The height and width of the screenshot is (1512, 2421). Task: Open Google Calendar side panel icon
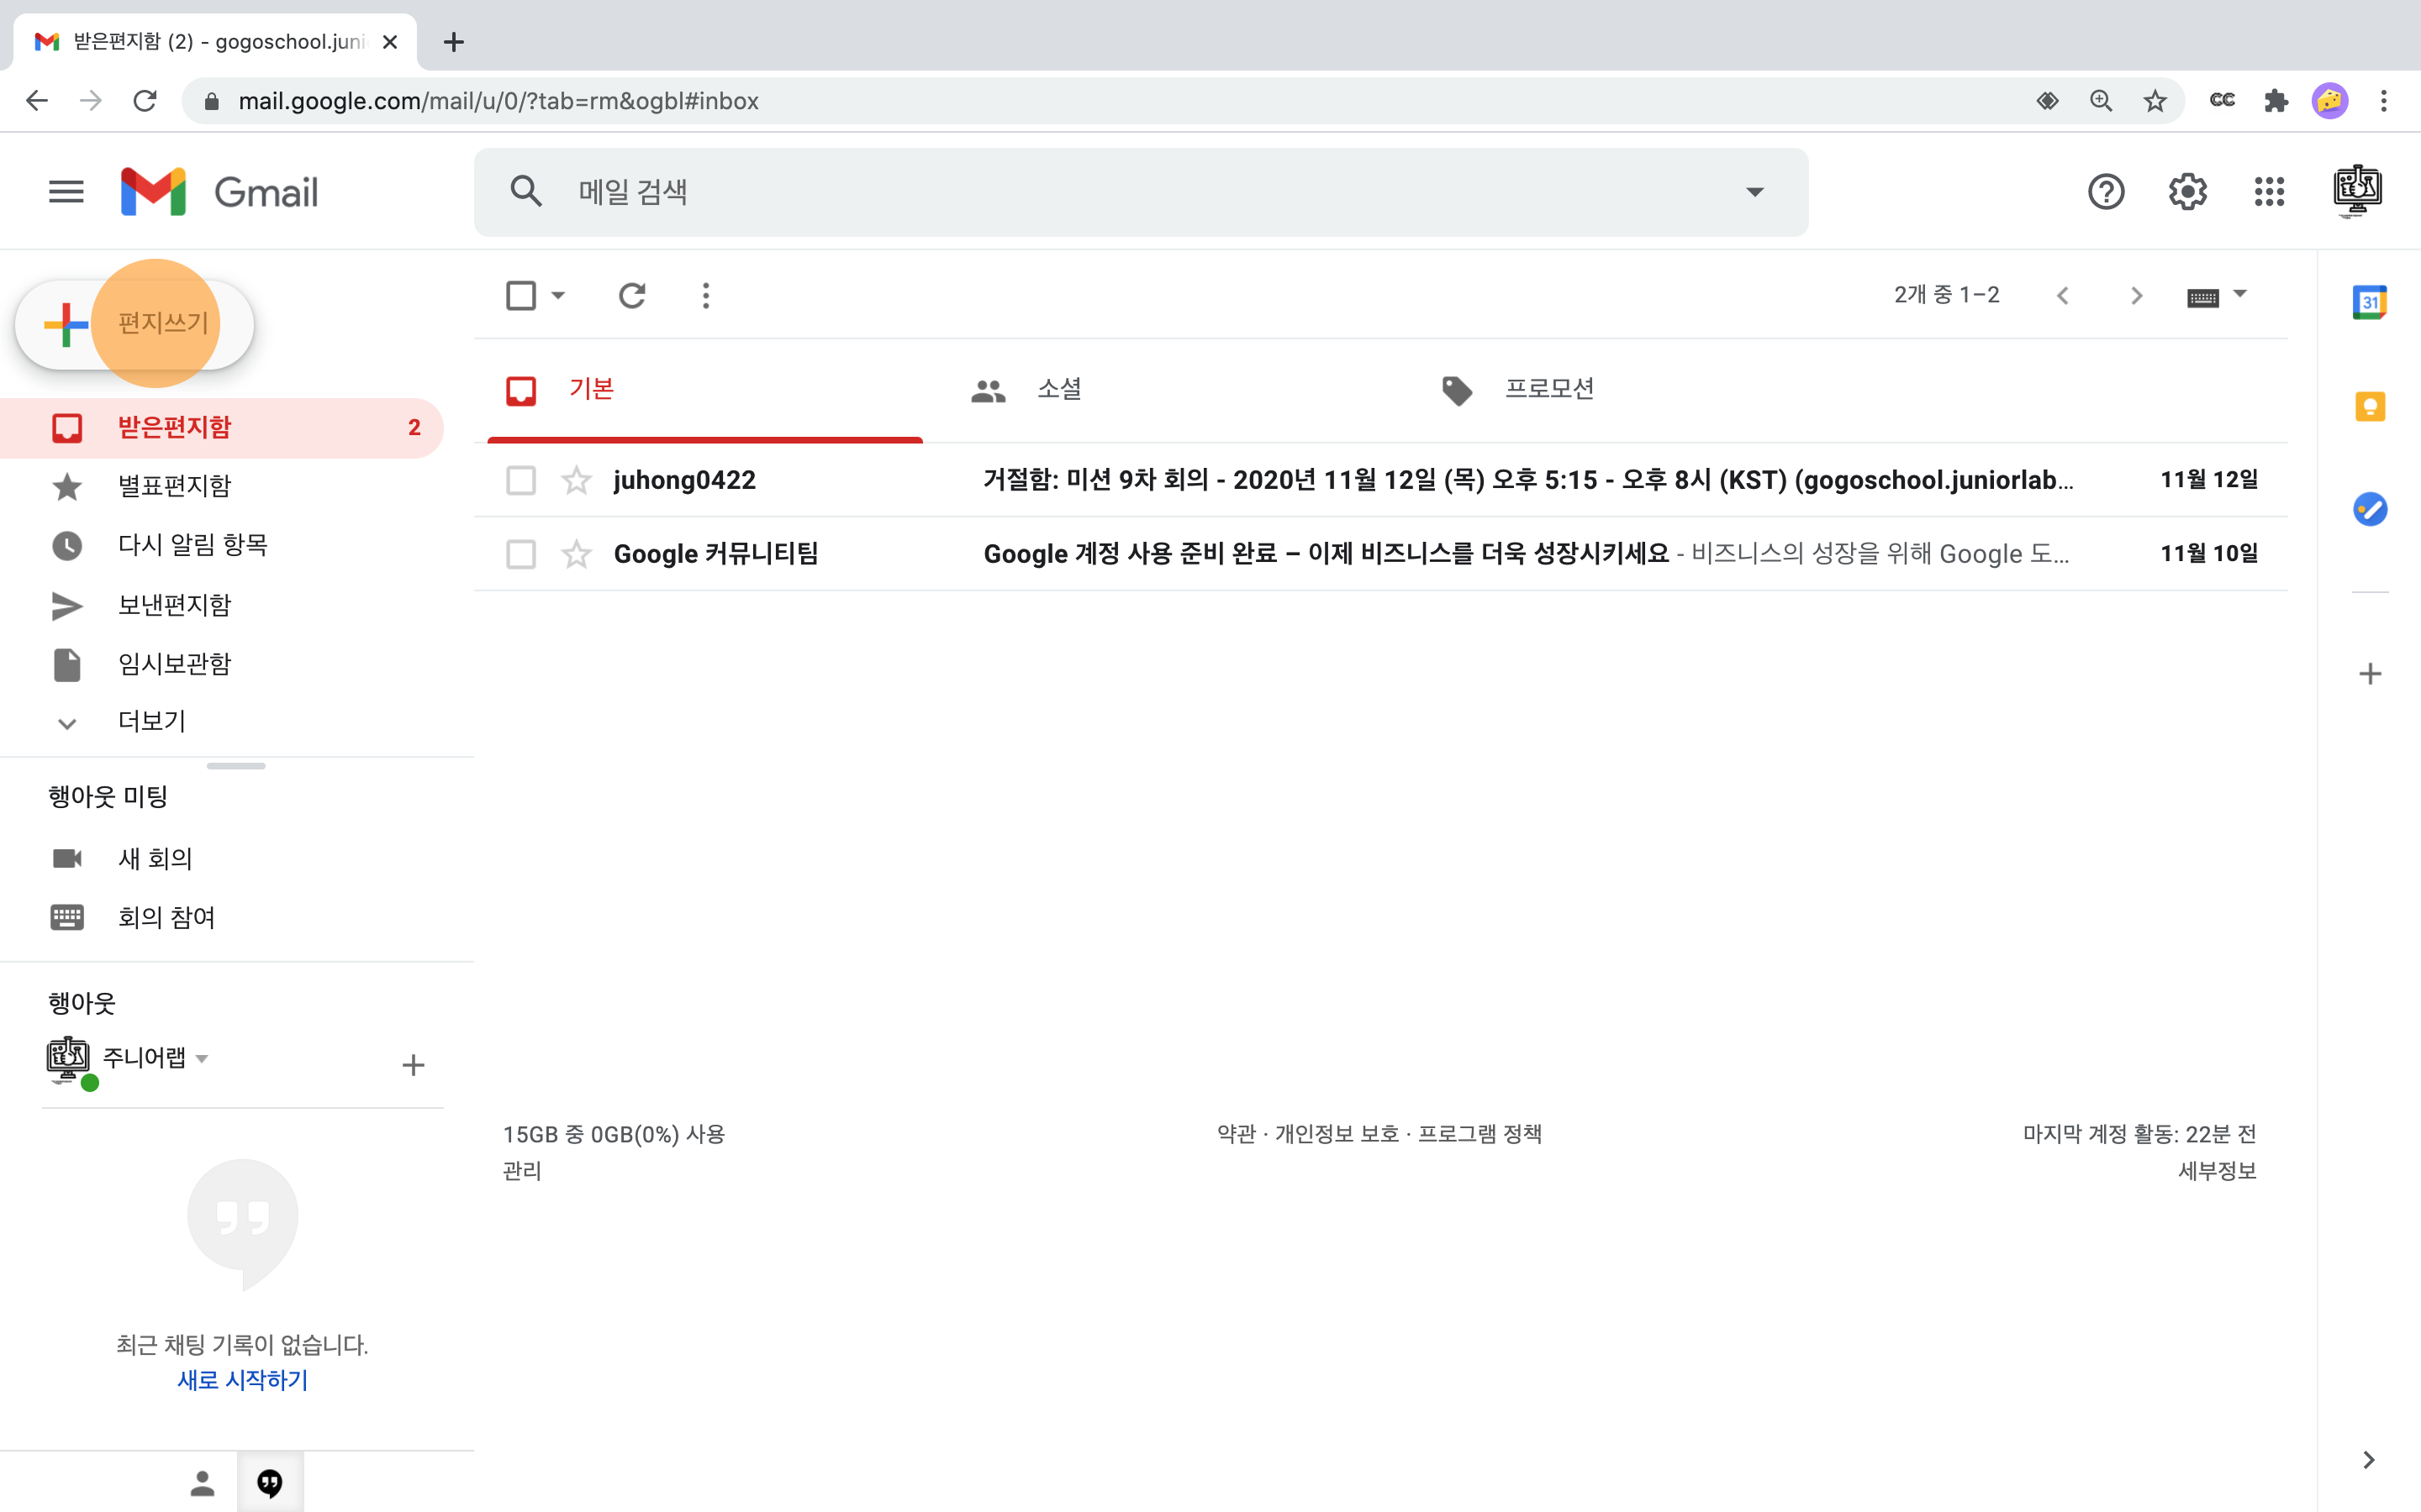pos(2369,302)
